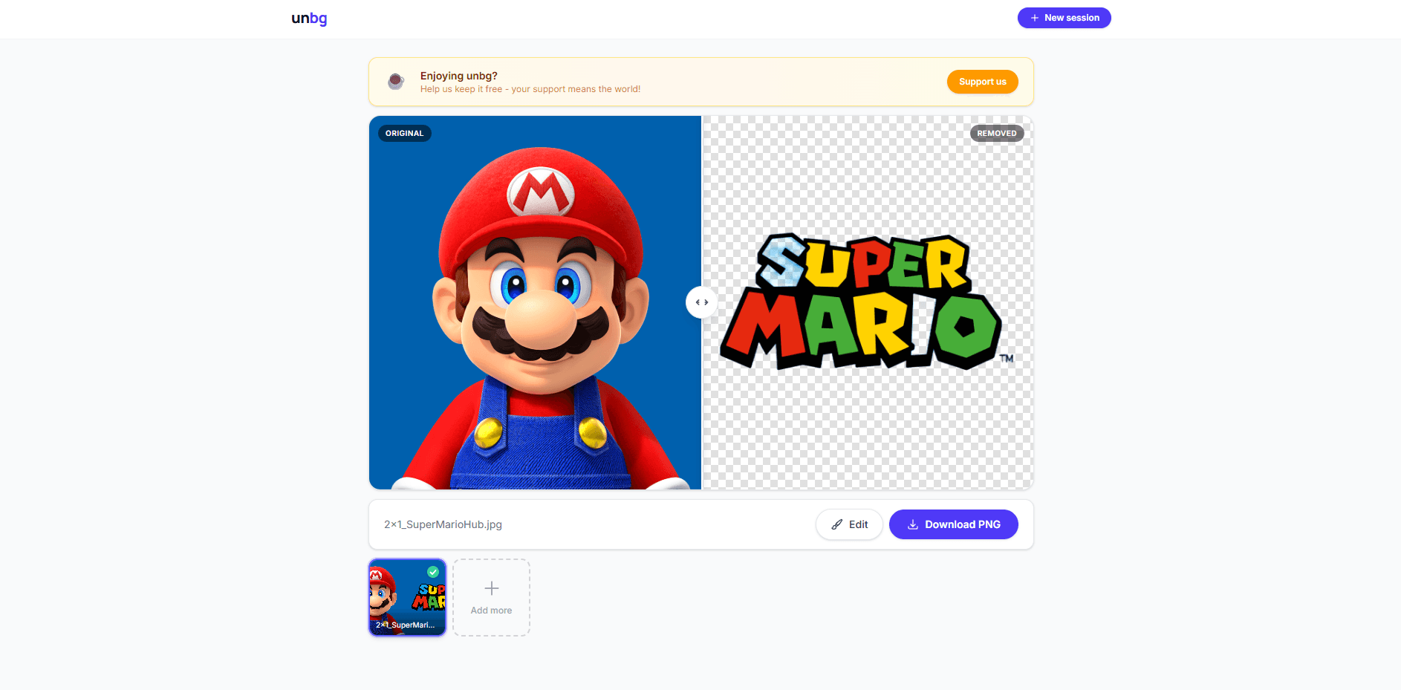Click the ORIGINAL badge on the image
This screenshot has height=690, width=1401.
click(404, 134)
